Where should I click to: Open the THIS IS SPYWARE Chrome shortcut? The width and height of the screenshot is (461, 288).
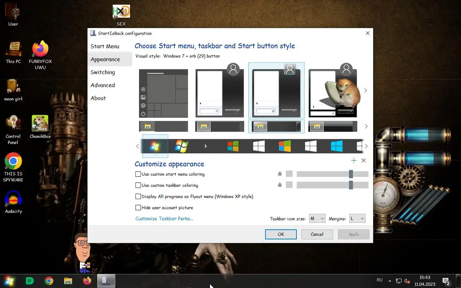coord(13,167)
